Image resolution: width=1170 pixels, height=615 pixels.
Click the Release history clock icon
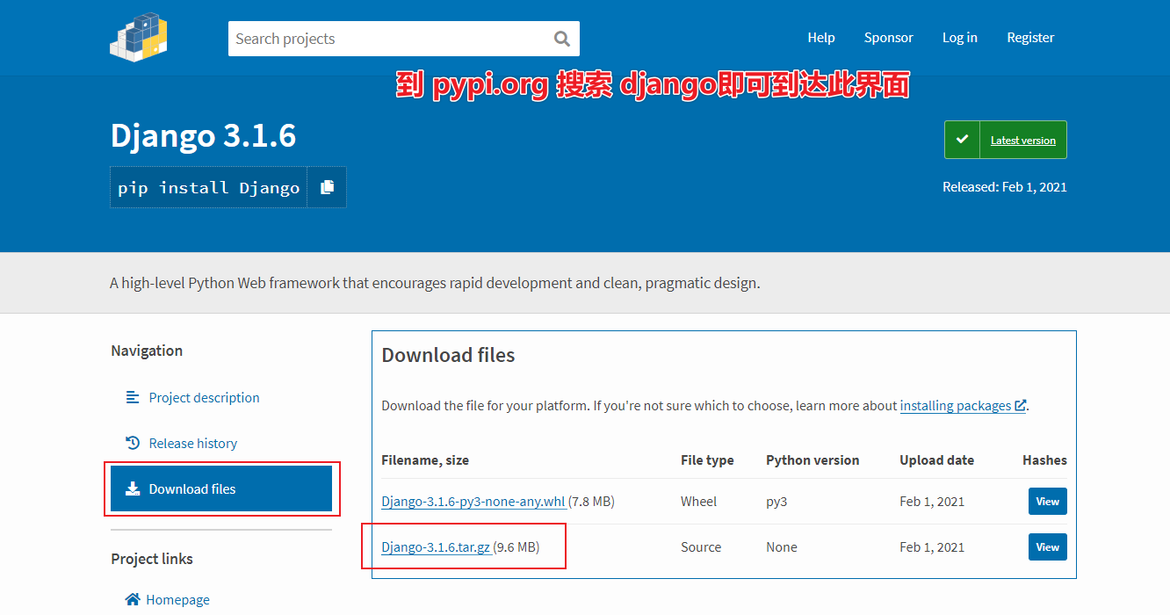point(133,443)
